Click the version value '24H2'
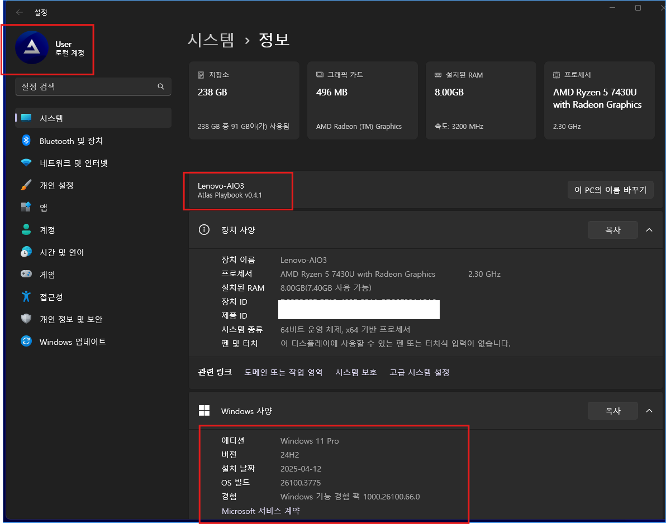666x524 pixels. 289,455
